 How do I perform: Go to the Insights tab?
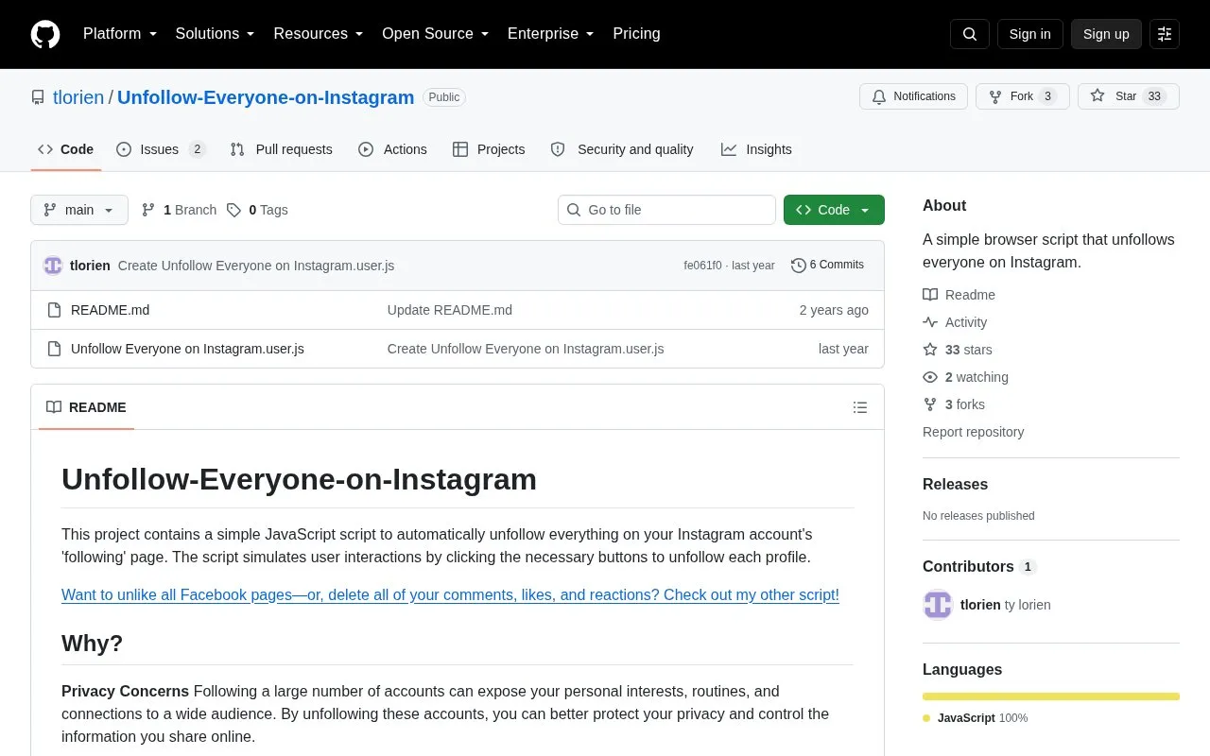pyautogui.click(x=756, y=149)
